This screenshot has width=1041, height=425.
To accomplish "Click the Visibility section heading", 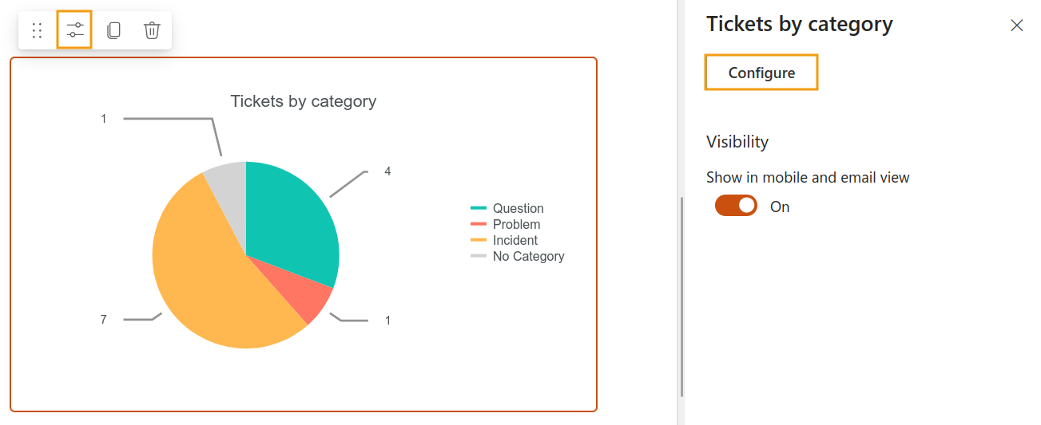I will [737, 141].
